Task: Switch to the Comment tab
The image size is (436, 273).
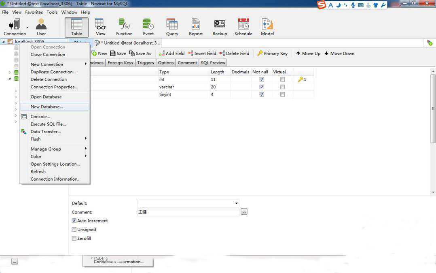Action: click(187, 63)
